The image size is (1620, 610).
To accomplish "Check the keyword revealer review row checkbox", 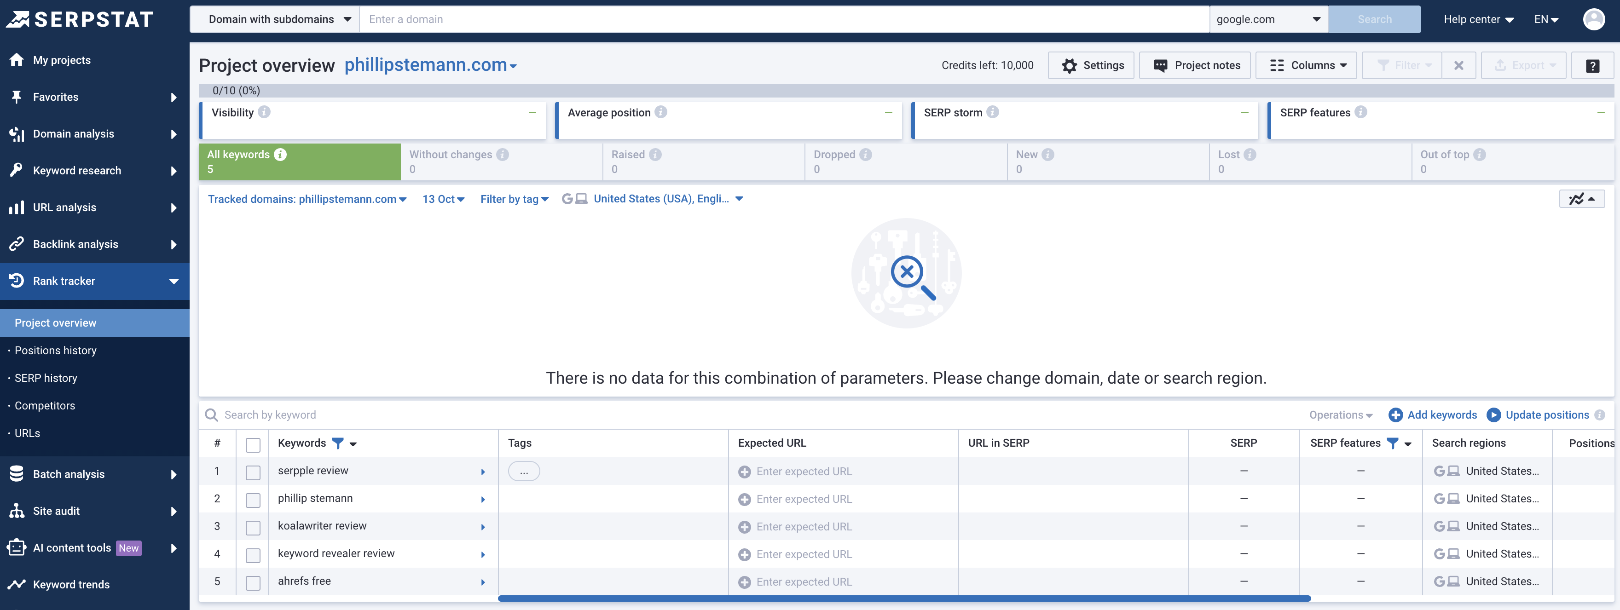I will pos(253,555).
